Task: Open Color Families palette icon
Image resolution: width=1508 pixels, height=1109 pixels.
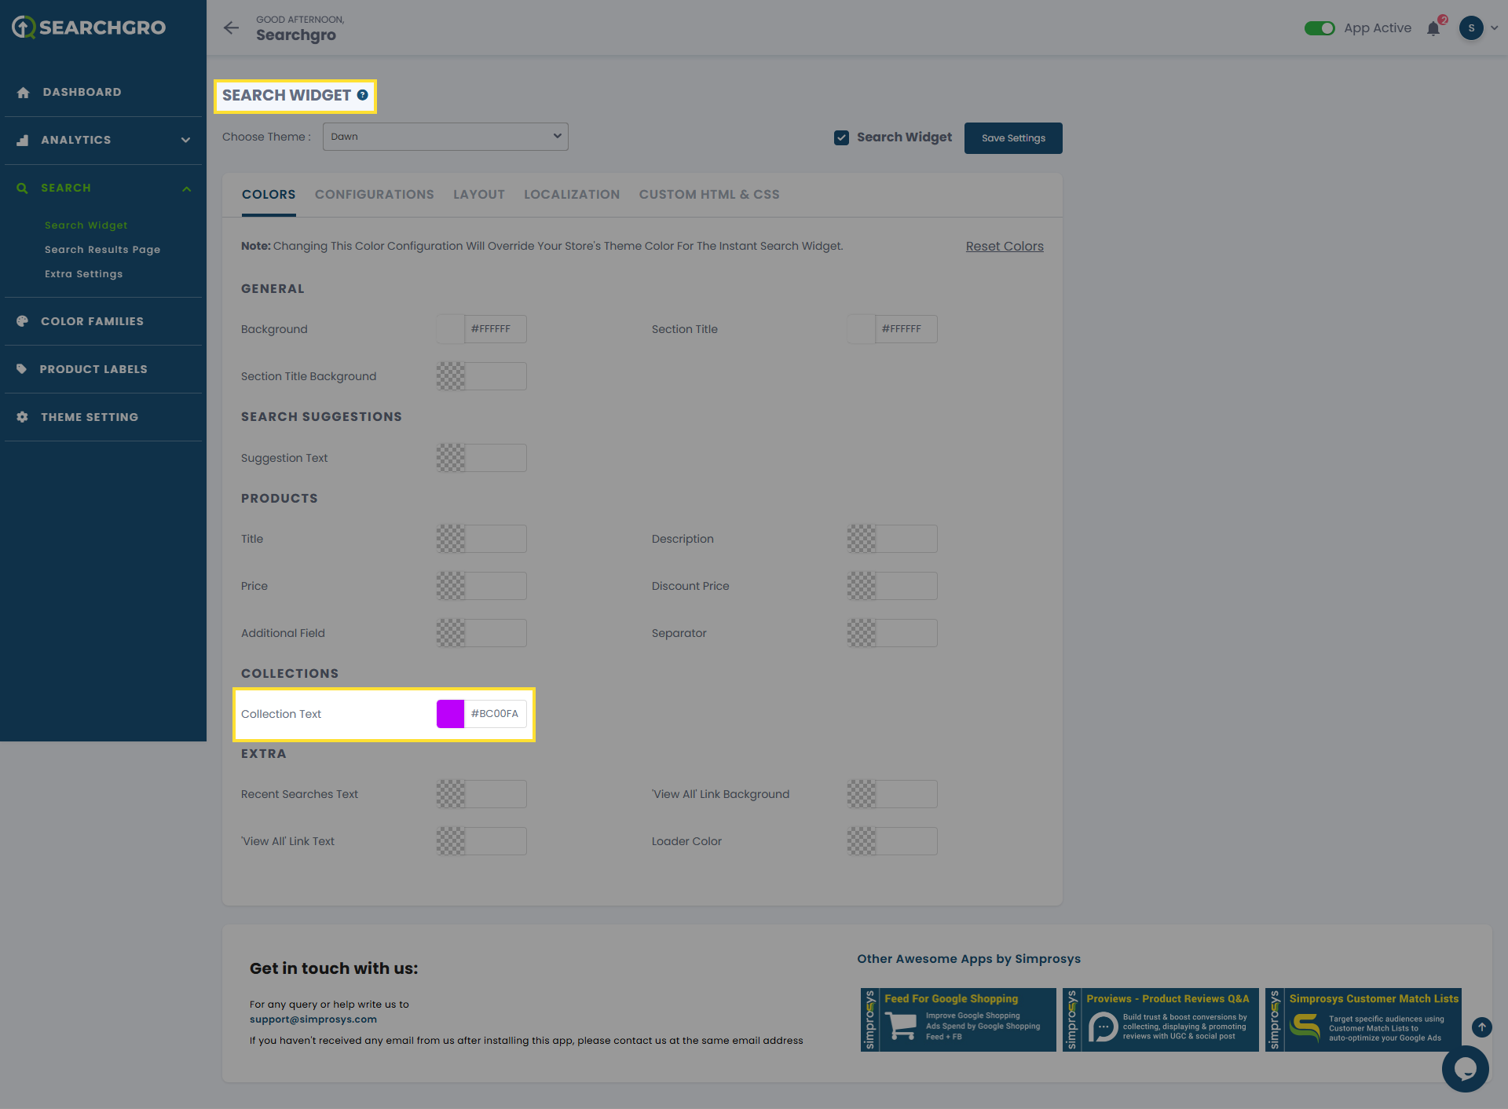Action: pos(22,321)
